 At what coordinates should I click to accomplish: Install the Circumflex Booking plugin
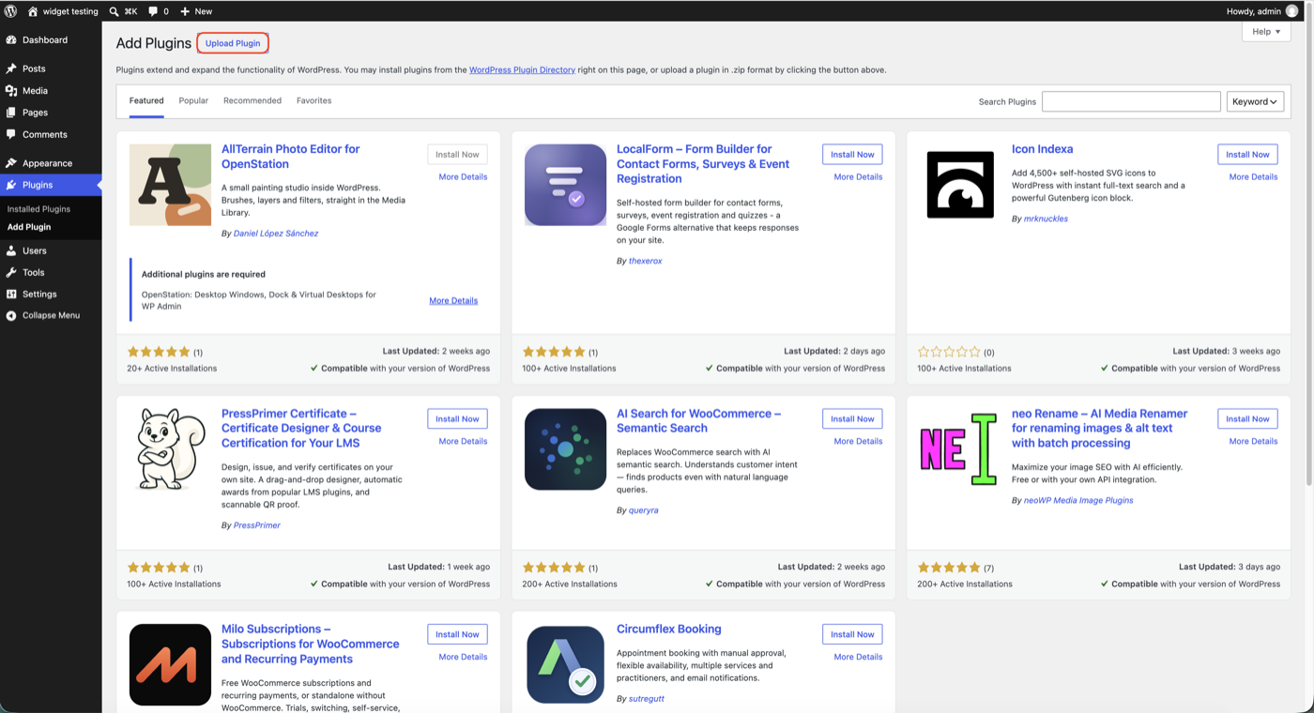point(852,635)
